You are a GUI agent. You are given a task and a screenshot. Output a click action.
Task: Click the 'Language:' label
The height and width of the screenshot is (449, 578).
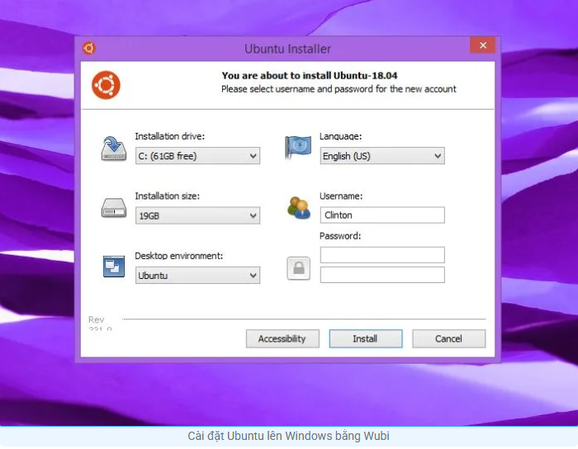pyautogui.click(x=340, y=136)
